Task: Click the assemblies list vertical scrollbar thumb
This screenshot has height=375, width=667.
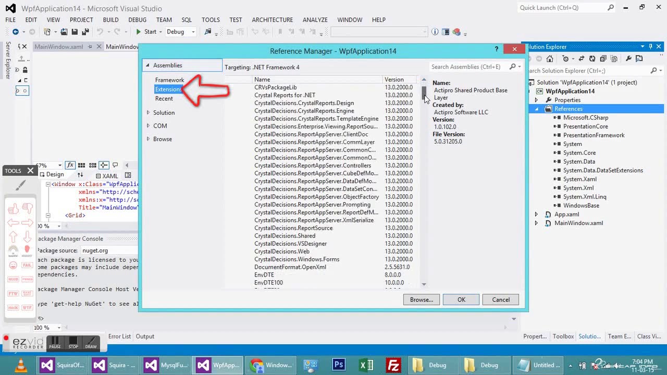Action: tap(424, 93)
